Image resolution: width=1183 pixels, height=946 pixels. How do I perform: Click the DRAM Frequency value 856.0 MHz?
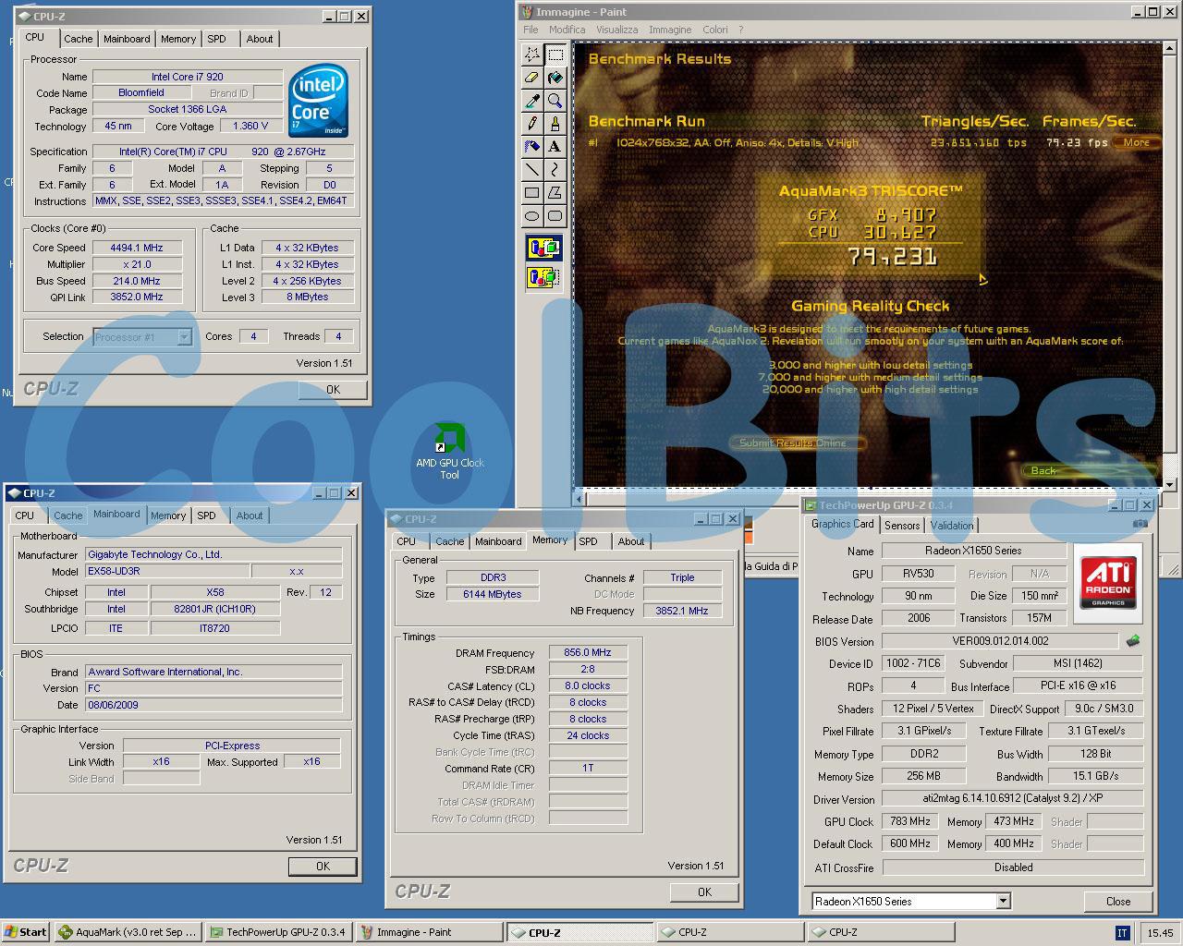(588, 652)
